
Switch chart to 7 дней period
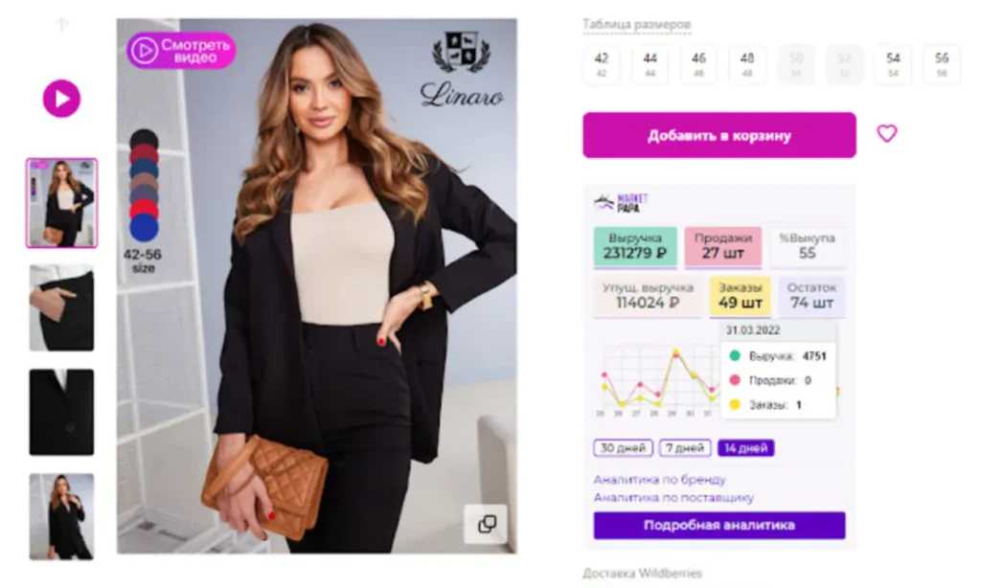point(685,448)
